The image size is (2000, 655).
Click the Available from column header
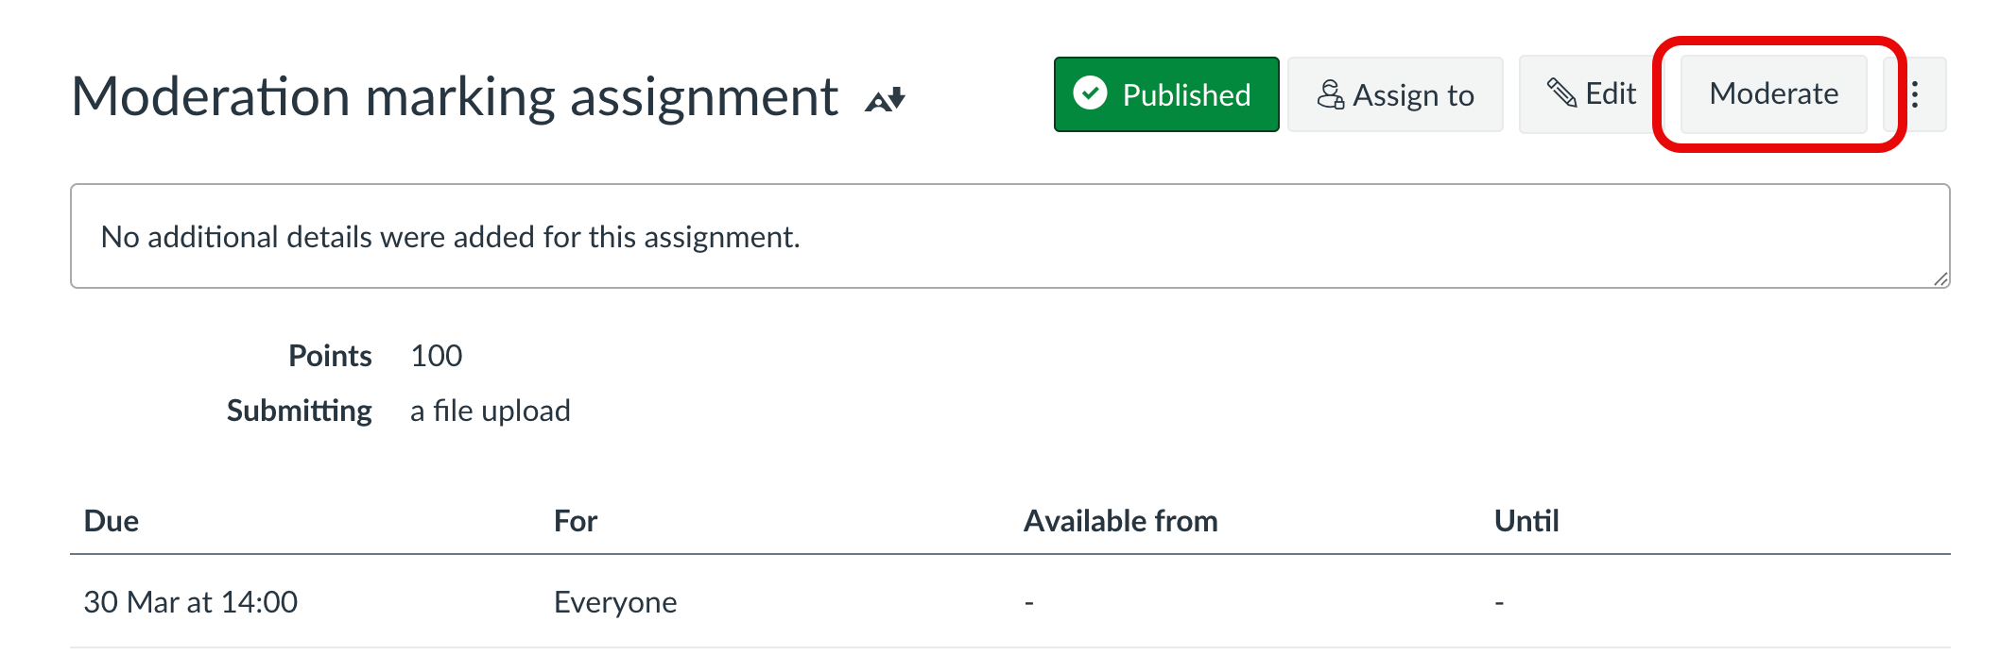[1120, 521]
